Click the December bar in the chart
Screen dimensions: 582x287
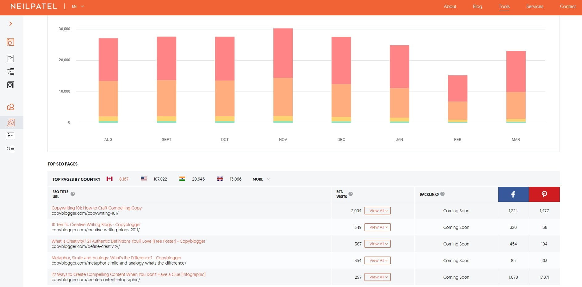point(341,80)
